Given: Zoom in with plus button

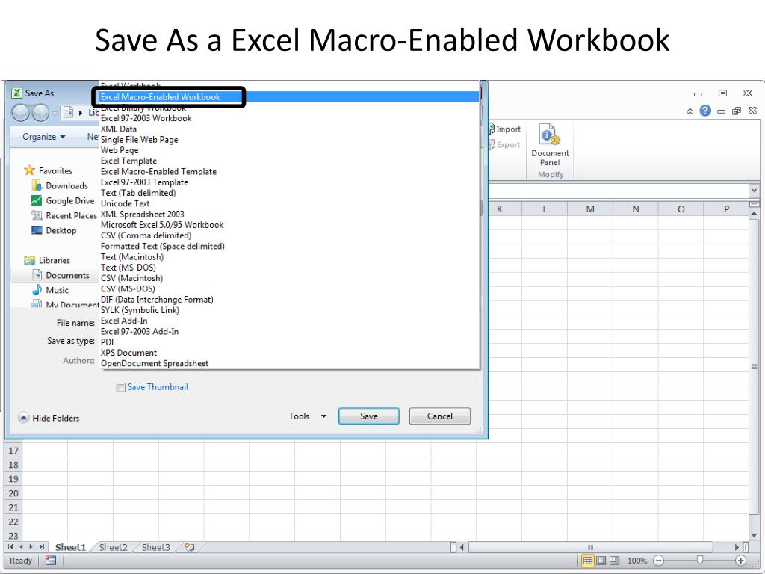Looking at the screenshot, I should 740,561.
